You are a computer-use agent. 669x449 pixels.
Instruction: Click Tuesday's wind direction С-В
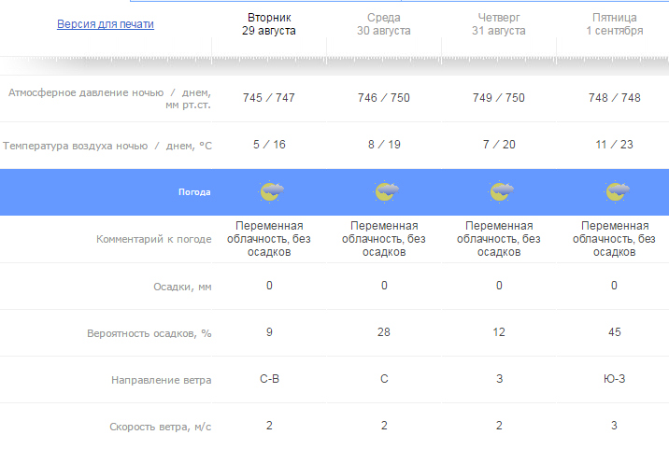click(x=269, y=380)
